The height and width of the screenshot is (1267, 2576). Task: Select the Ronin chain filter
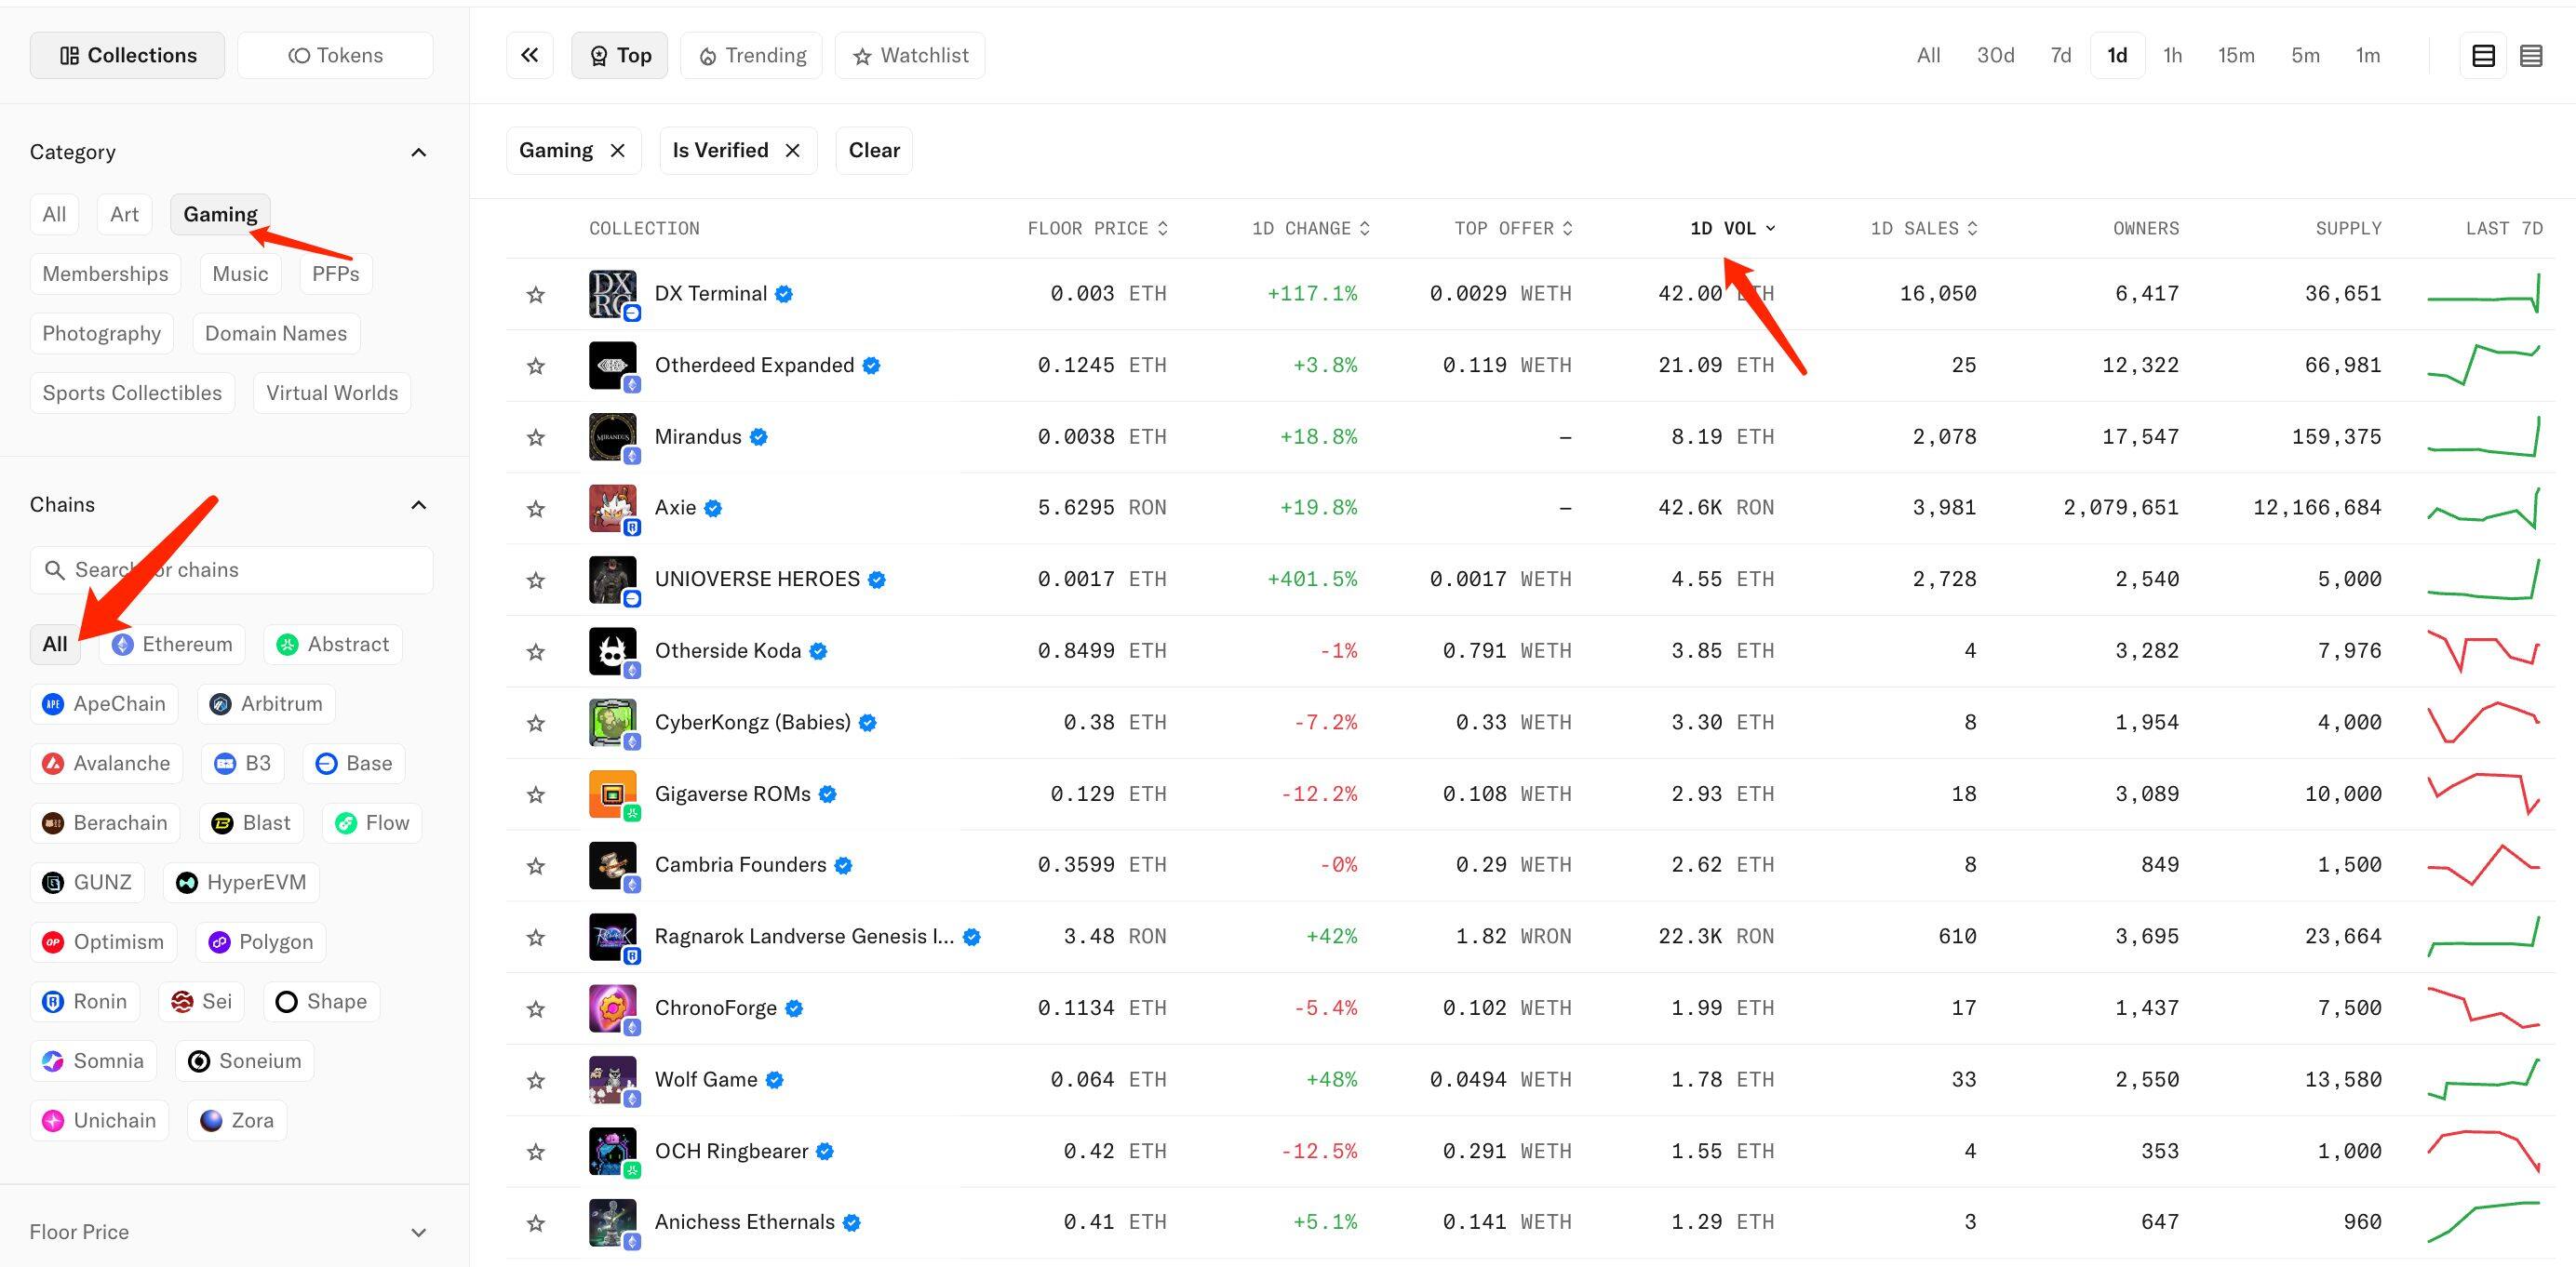click(84, 1000)
